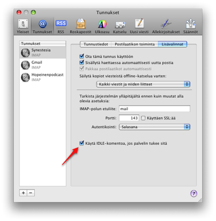The width and height of the screenshot is (216, 221).
Task: Switch to the Tunnustiedot tab
Action: (x=96, y=44)
